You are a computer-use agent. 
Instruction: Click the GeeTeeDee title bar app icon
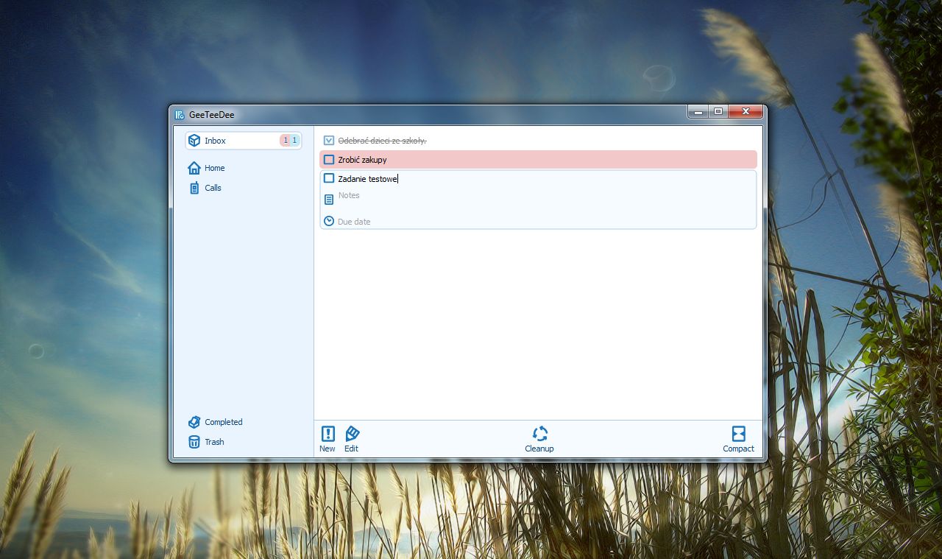(180, 114)
